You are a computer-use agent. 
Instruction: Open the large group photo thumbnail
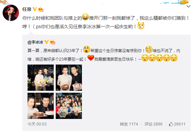click(x=69, y=106)
